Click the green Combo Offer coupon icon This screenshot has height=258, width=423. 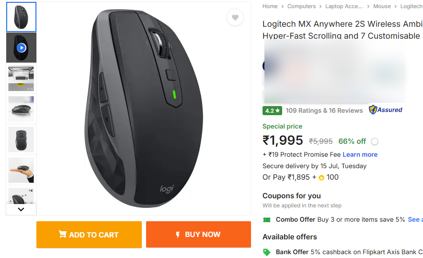(x=267, y=220)
